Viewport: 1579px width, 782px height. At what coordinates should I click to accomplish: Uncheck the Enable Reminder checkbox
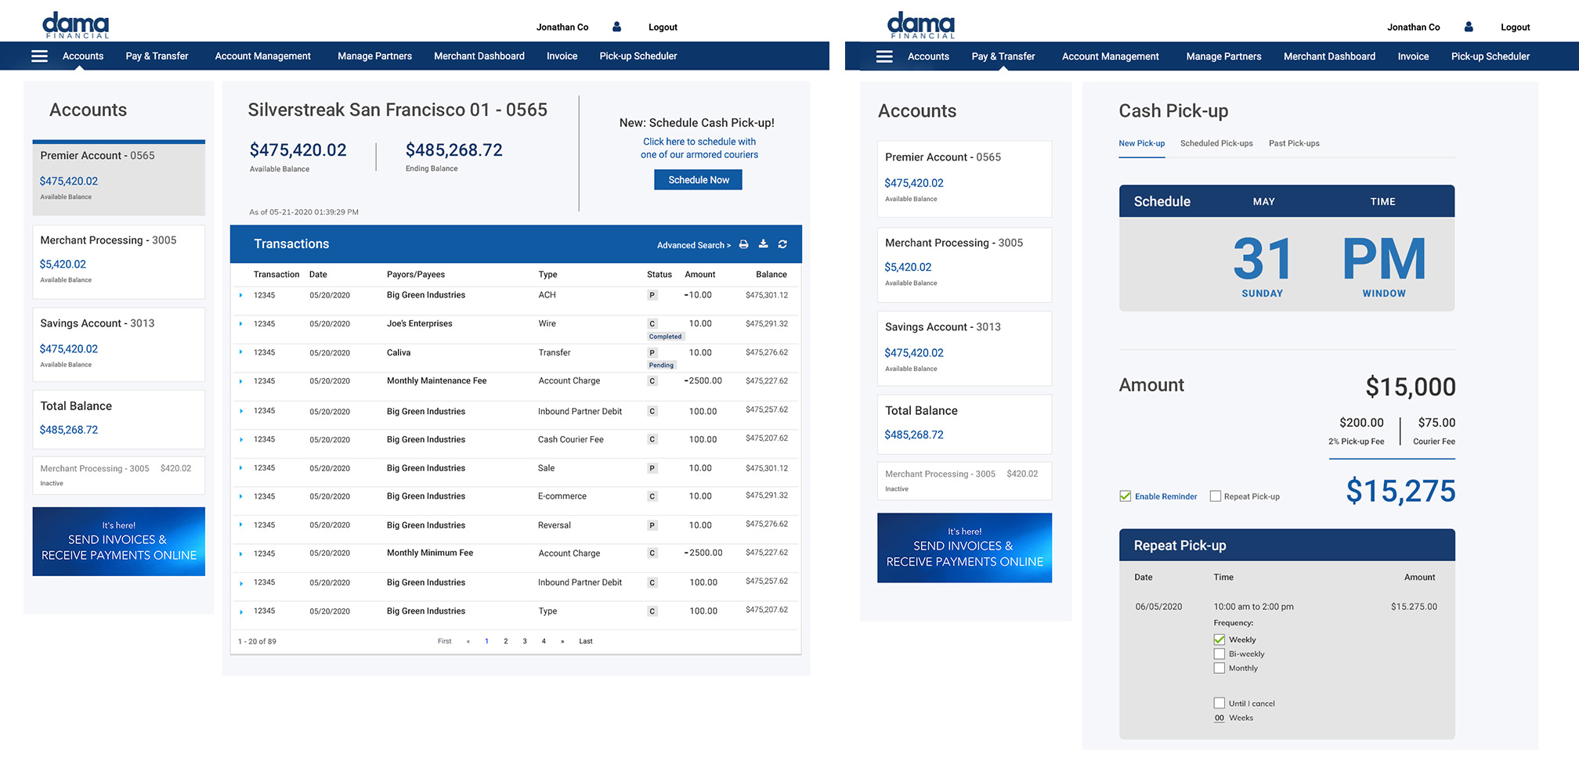(x=1126, y=496)
